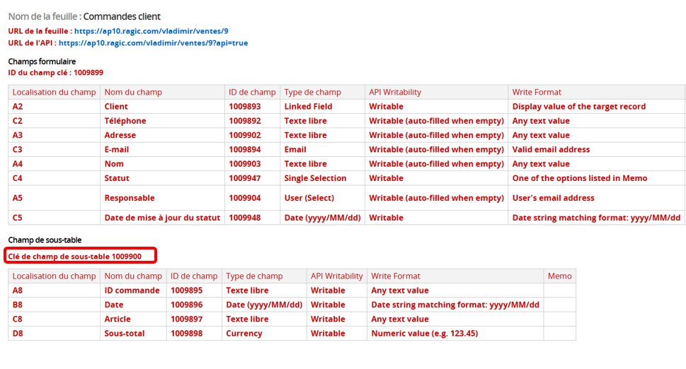The image size is (686, 369).
Task: Select 'Date de mise à jour du statut' cell
Action: [x=162, y=218]
